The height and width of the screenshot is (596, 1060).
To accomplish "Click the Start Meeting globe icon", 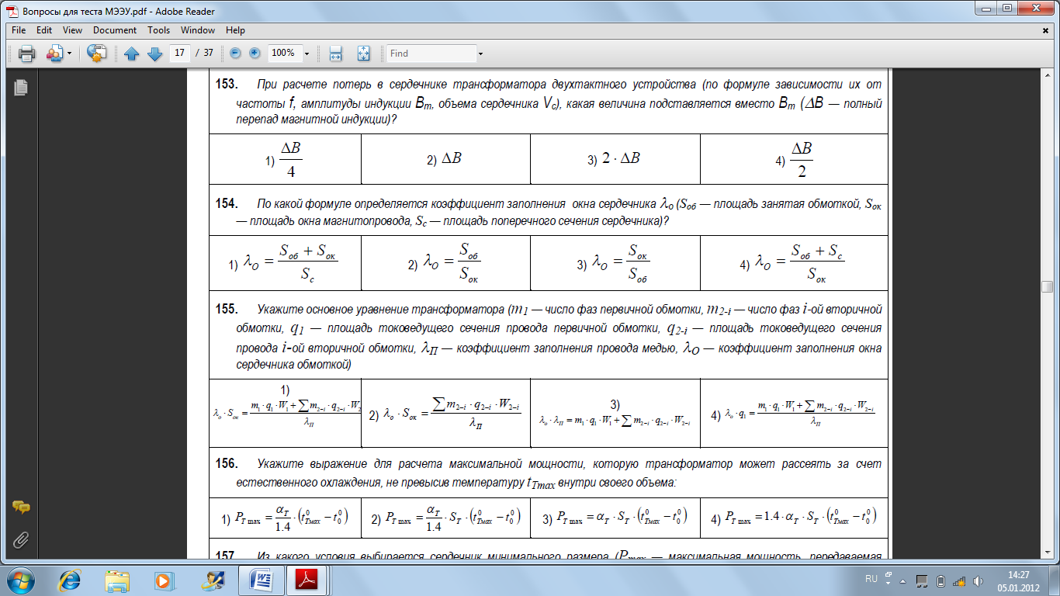I will [96, 54].
